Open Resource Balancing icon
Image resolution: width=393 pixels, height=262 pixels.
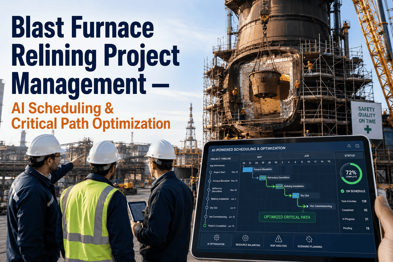(x=245, y=238)
